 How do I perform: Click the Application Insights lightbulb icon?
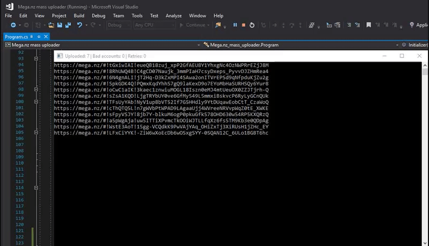pos(411,25)
